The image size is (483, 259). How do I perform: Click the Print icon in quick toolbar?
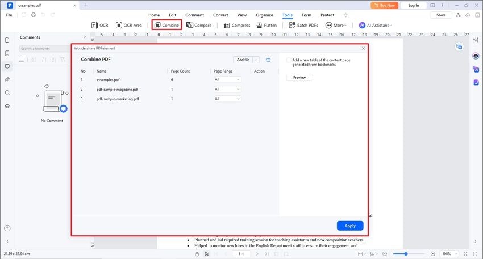coord(34,15)
